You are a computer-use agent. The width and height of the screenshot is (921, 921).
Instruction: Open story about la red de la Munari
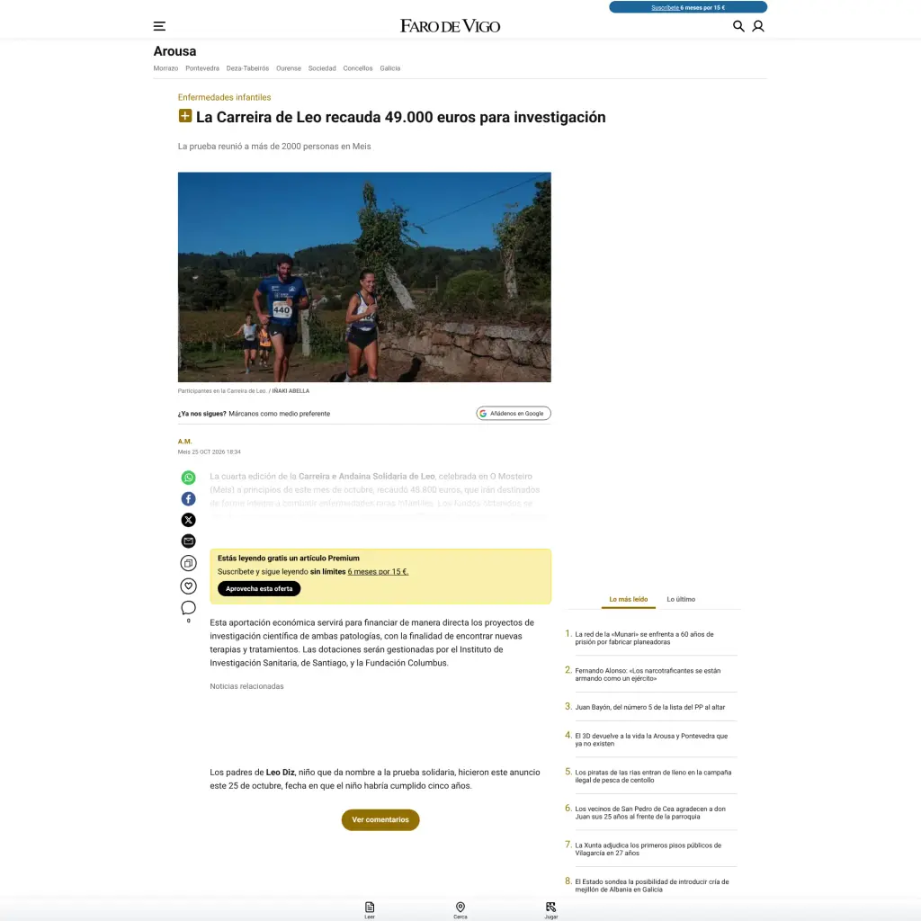644,638
